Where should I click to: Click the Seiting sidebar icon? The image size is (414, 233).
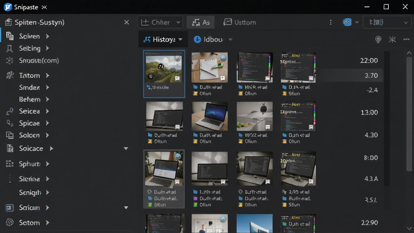[10, 49]
